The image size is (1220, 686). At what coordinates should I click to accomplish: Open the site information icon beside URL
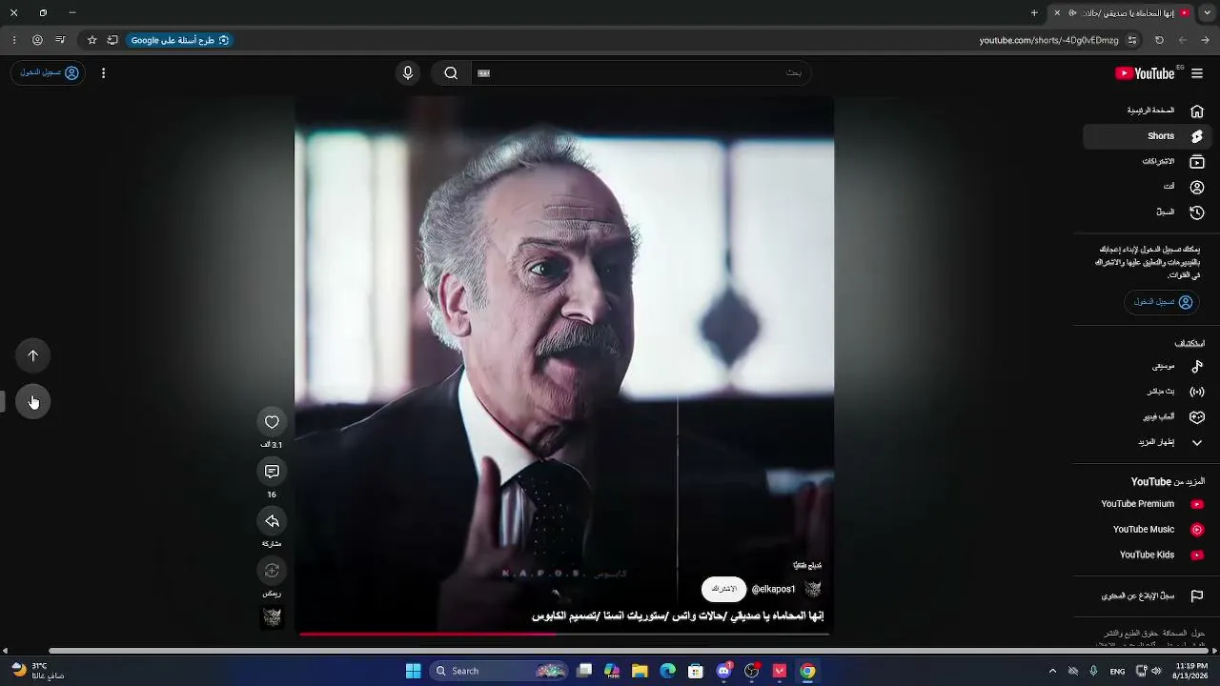(1132, 40)
